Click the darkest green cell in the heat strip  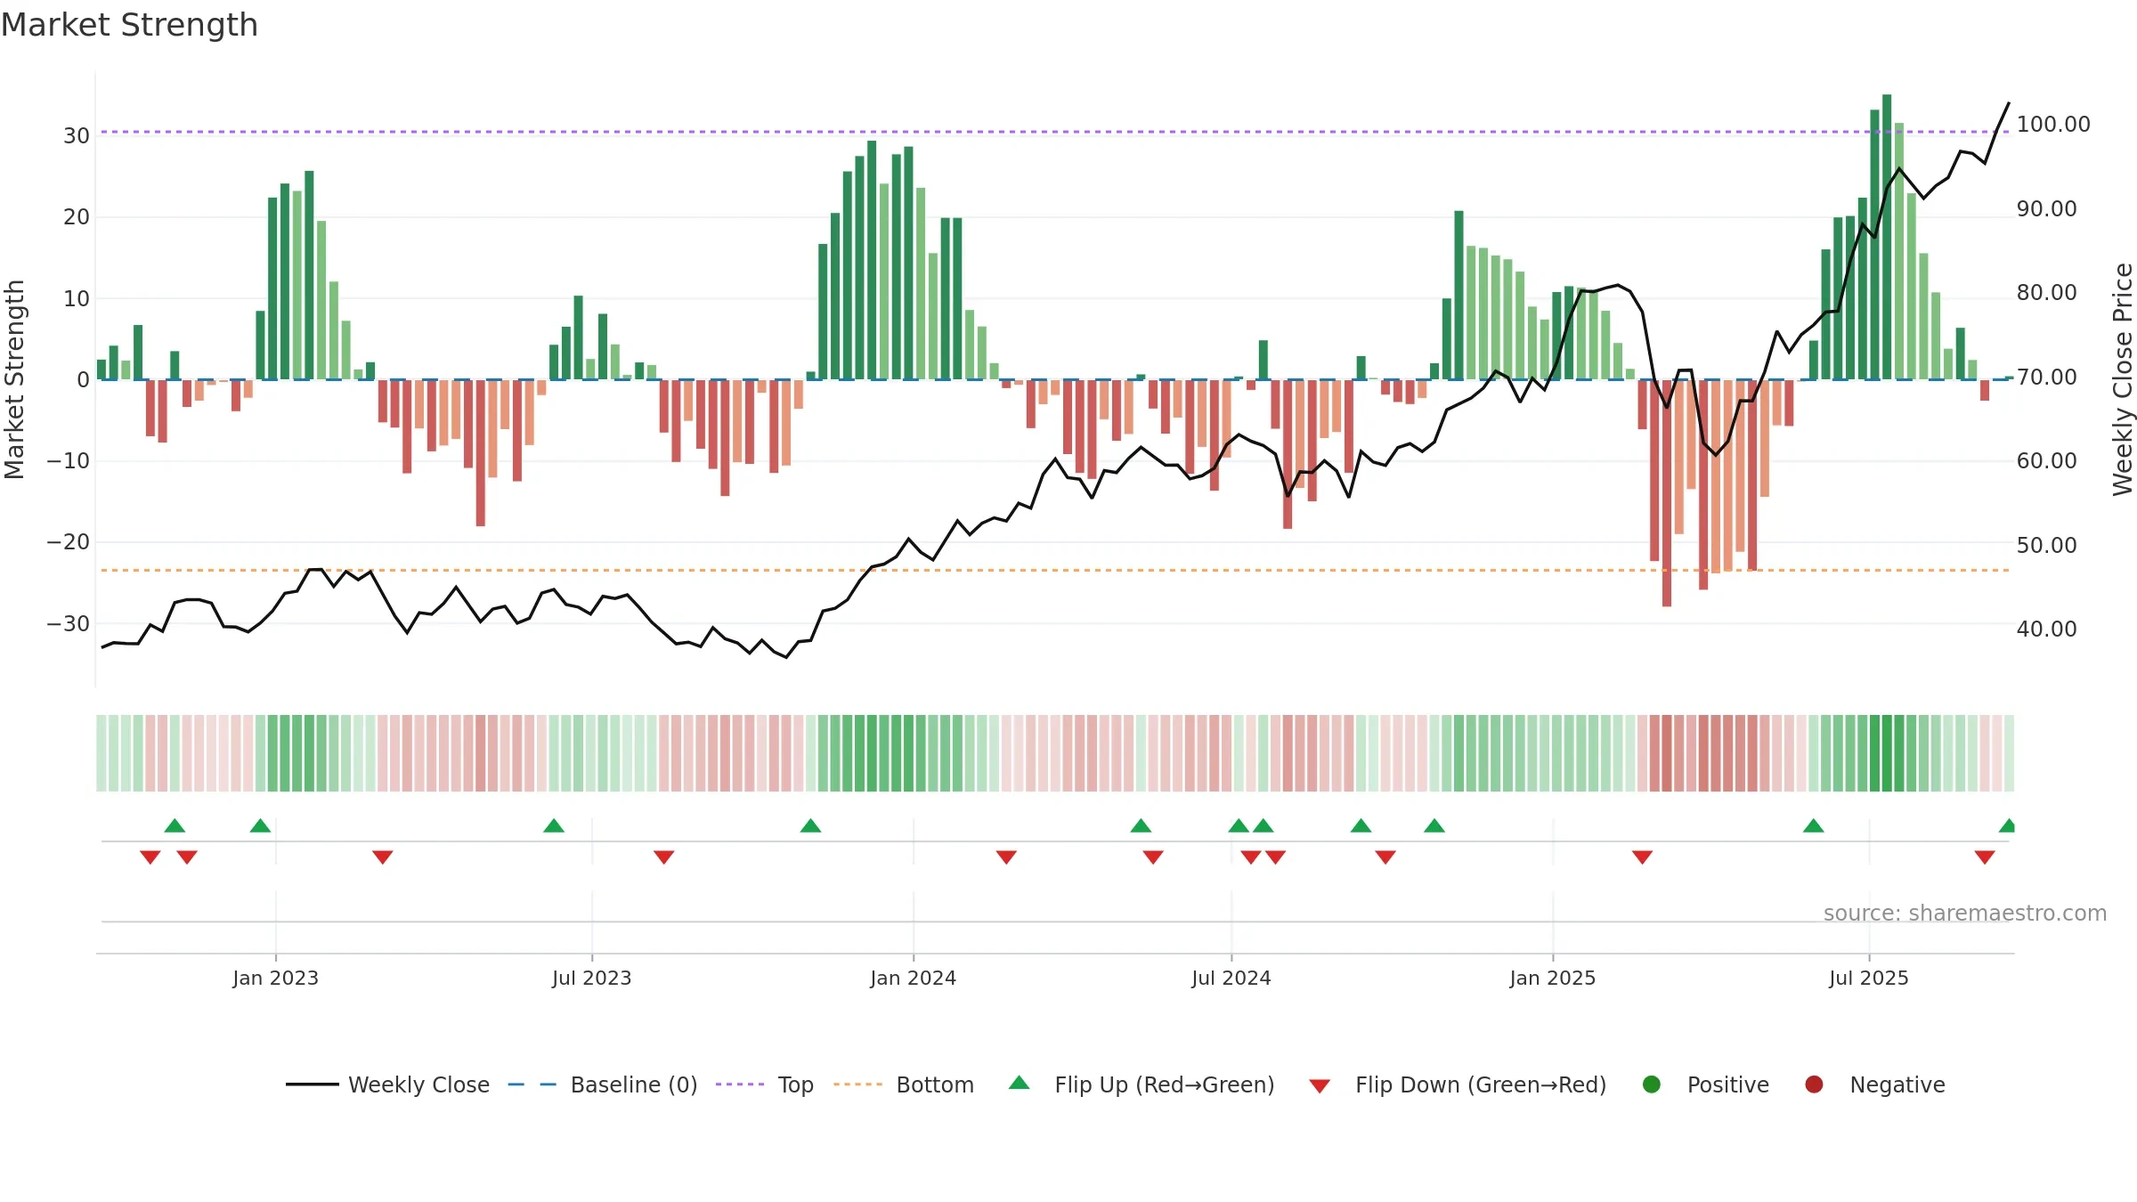(1887, 753)
